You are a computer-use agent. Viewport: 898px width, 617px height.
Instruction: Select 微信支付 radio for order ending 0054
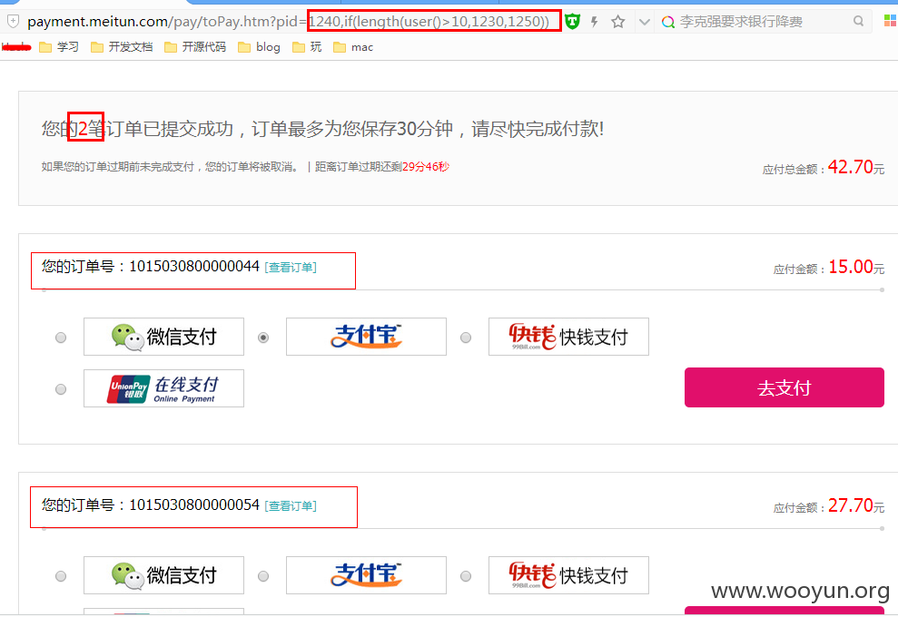[61, 576]
